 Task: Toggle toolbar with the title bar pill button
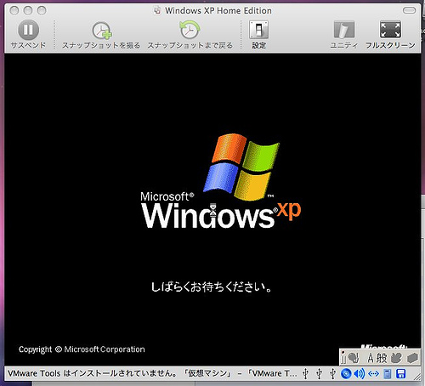pyautogui.click(x=409, y=10)
